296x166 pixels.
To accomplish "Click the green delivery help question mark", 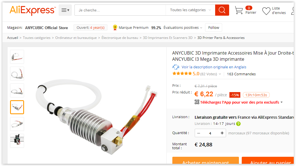I will pos(238,124).
